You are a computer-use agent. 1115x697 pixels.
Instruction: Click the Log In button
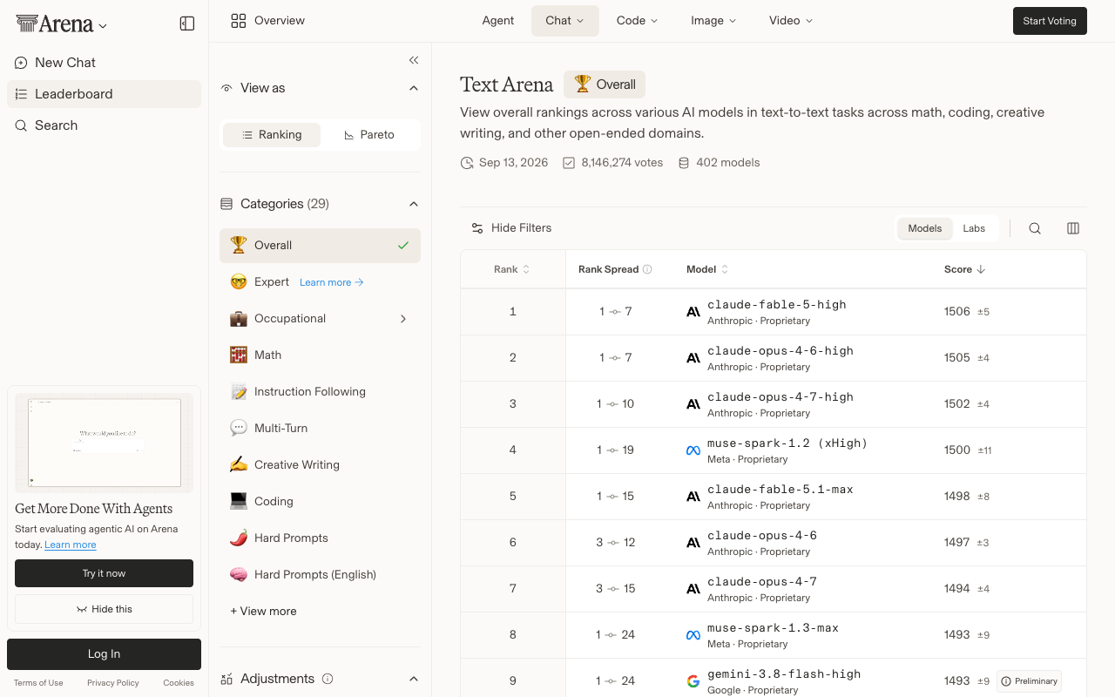[x=104, y=654]
